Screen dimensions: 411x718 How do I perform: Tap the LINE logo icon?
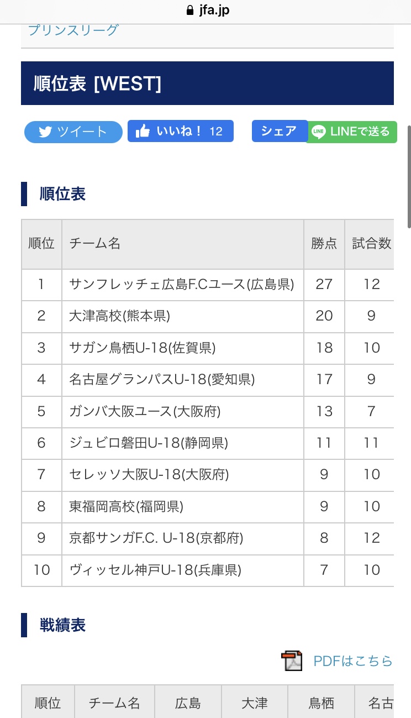pos(318,132)
